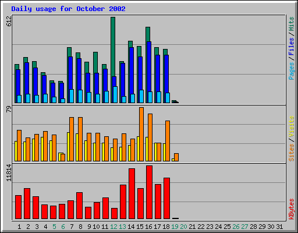The image size is (298, 233).
Task: Click day label 16 on the x-axis
Action: click(148, 227)
